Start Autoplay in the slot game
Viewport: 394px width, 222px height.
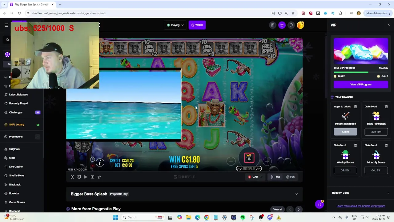pos(249,169)
